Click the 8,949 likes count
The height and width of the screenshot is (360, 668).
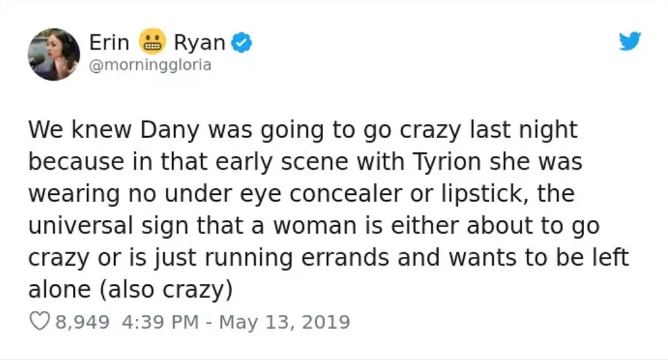83,321
